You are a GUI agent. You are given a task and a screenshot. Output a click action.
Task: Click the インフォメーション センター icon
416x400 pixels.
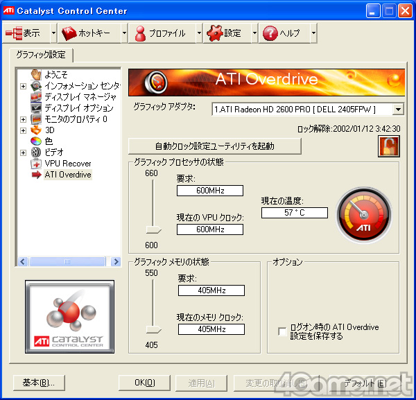tap(36, 86)
